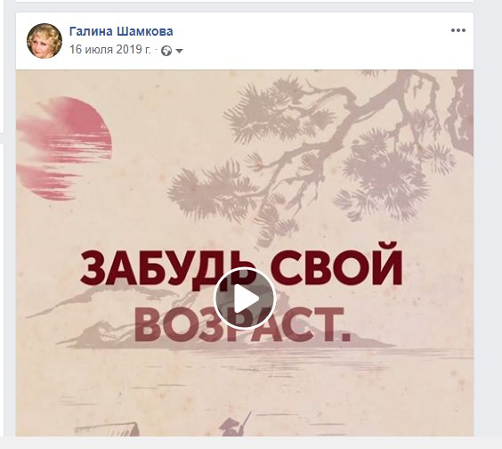Viewport: 502px width, 449px height.
Task: Open Галина Шамкова's round profile picture
Action: 45,41
